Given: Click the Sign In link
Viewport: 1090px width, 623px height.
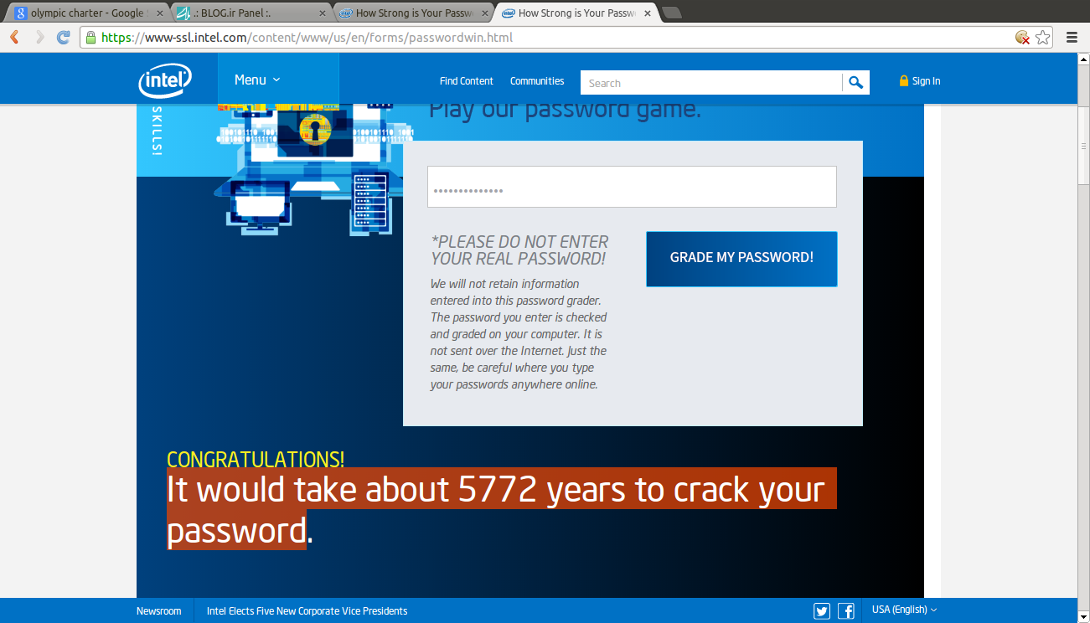Looking at the screenshot, I should pyautogui.click(x=920, y=81).
